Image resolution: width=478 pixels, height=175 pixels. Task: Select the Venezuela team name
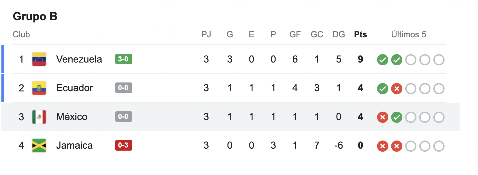[79, 59]
